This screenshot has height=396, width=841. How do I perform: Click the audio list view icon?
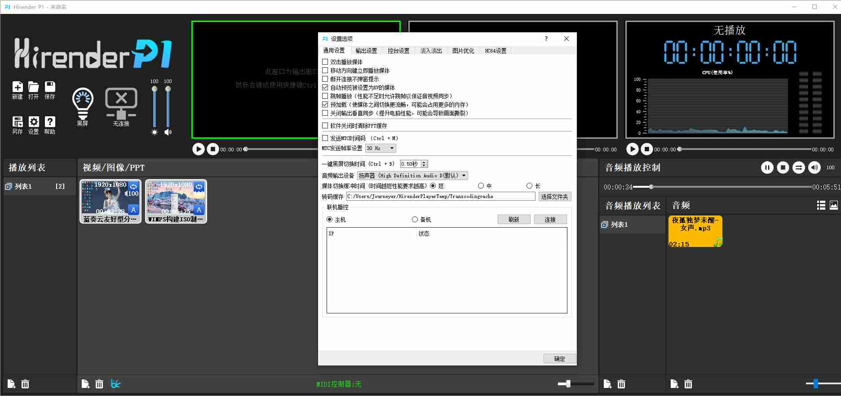821,205
